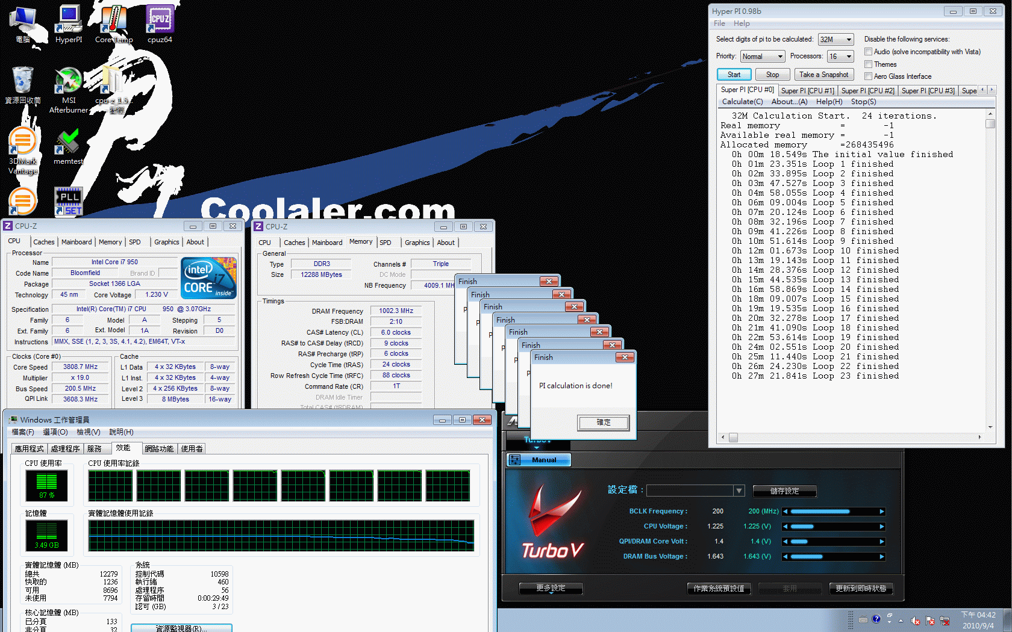Open the SPD tab in right CPU-Z window
This screenshot has height=632, width=1012.
[386, 243]
